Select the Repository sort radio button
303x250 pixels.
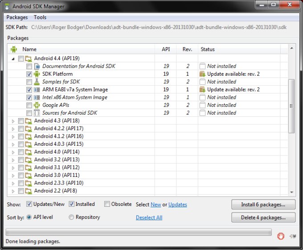tap(71, 217)
